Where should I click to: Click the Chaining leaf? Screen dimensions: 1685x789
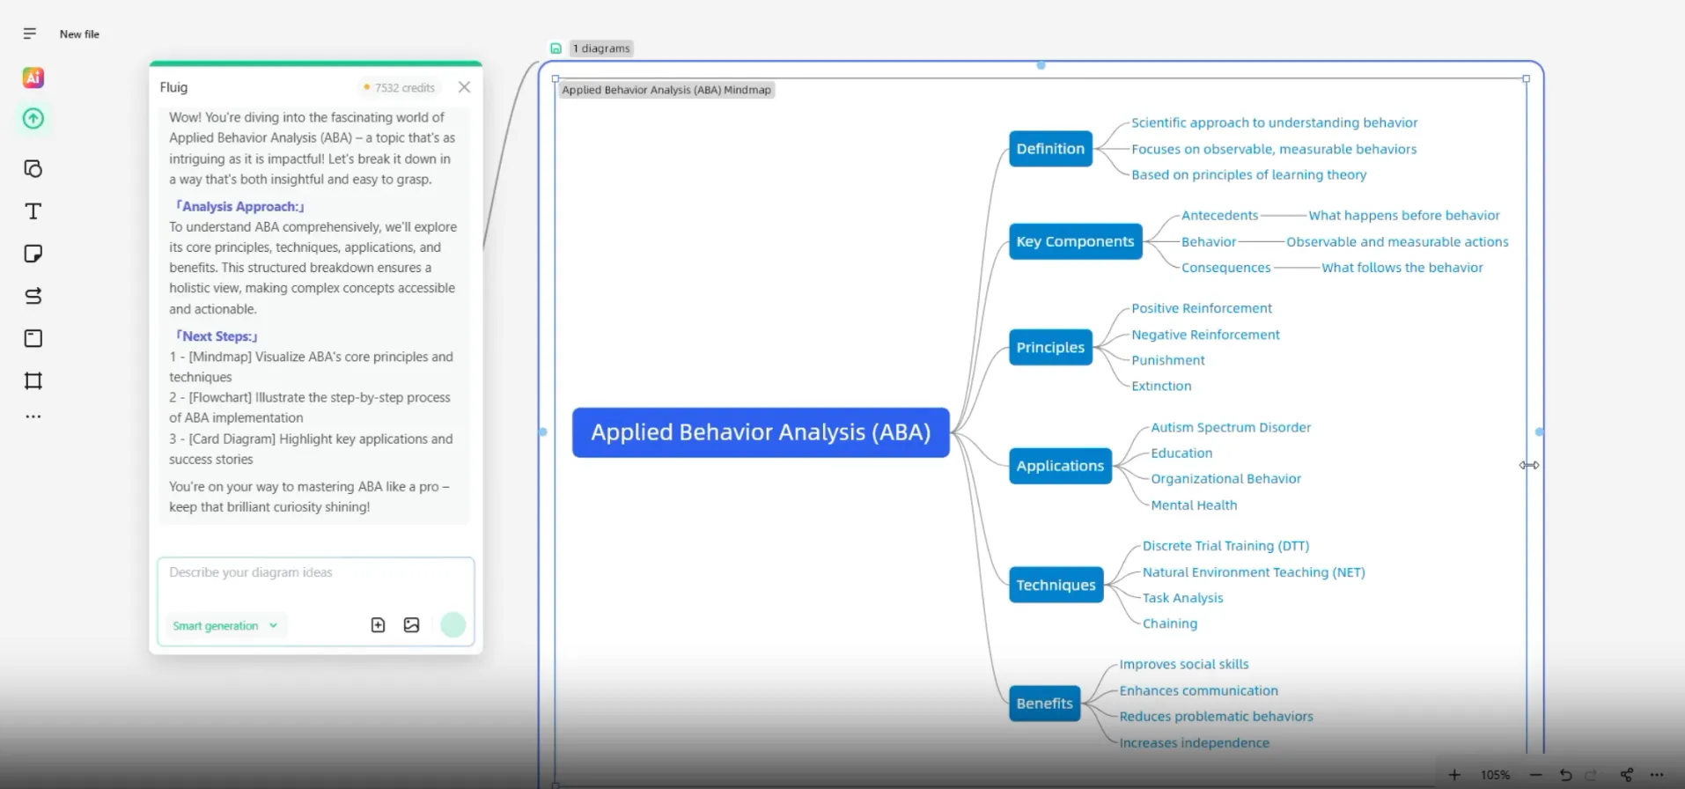[1169, 623]
